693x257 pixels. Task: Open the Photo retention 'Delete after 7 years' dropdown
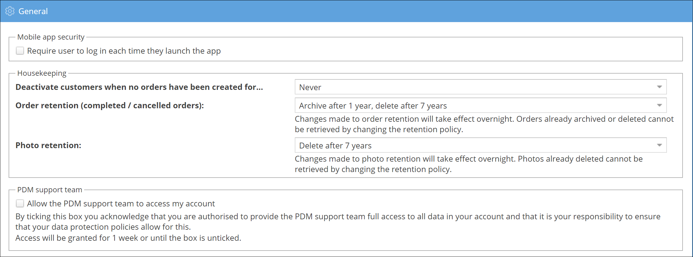pos(480,145)
